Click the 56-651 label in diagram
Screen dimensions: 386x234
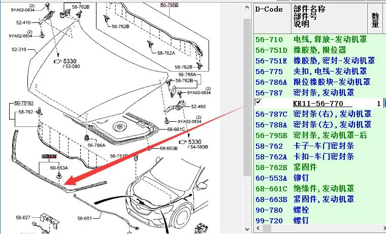(x=84, y=218)
